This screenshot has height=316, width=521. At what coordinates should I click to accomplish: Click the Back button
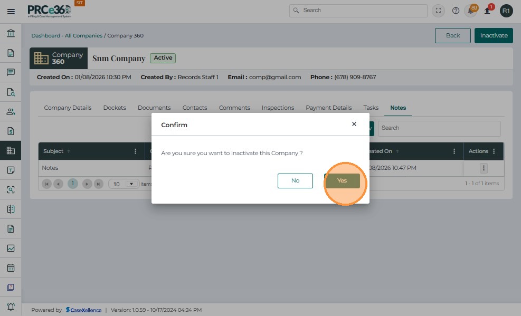(452, 35)
